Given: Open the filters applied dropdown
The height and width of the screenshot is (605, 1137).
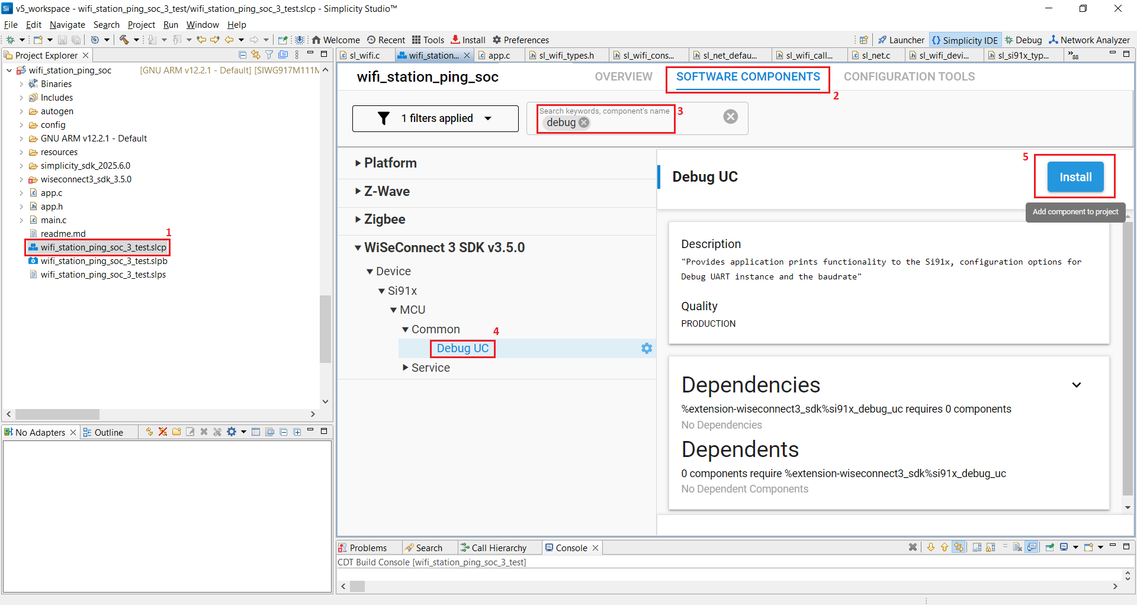Looking at the screenshot, I should (435, 118).
